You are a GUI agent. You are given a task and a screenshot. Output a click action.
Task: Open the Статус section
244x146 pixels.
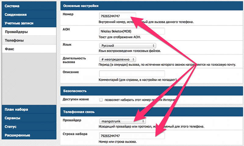click(x=29, y=127)
